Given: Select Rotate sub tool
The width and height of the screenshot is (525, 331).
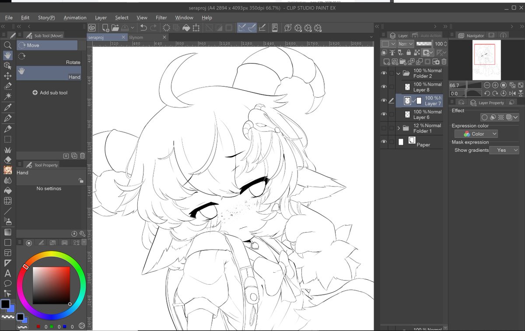Looking at the screenshot, I should coord(49,59).
